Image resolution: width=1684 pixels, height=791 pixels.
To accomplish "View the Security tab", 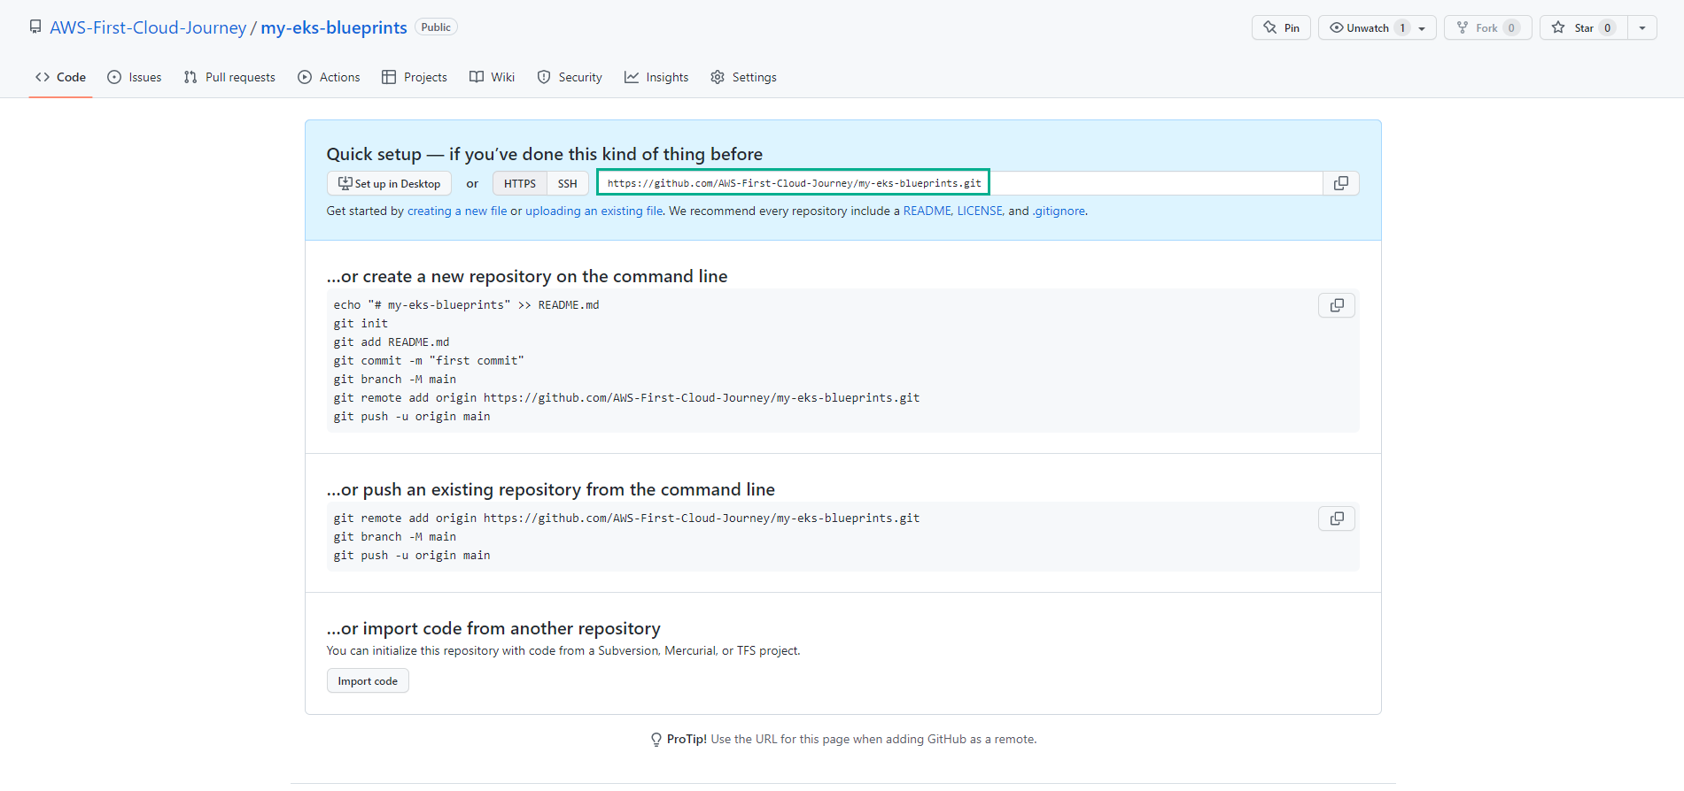I will pos(570,77).
